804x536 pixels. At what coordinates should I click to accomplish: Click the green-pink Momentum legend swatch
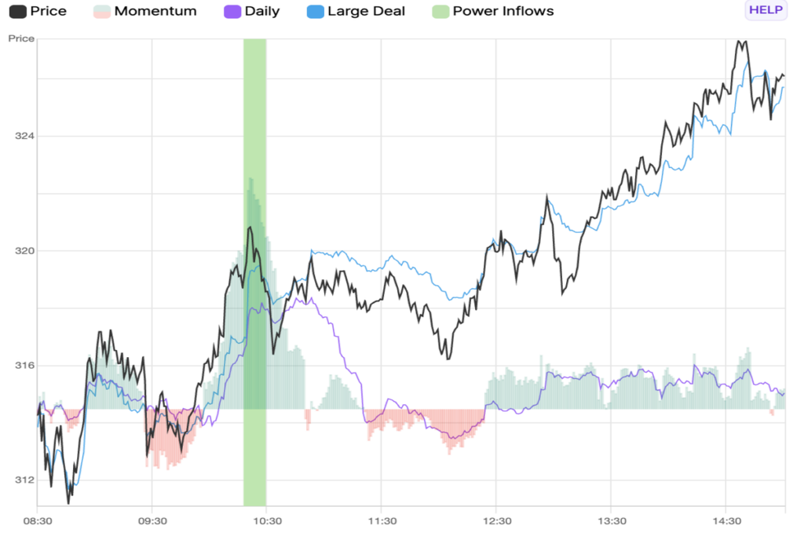[x=102, y=11]
